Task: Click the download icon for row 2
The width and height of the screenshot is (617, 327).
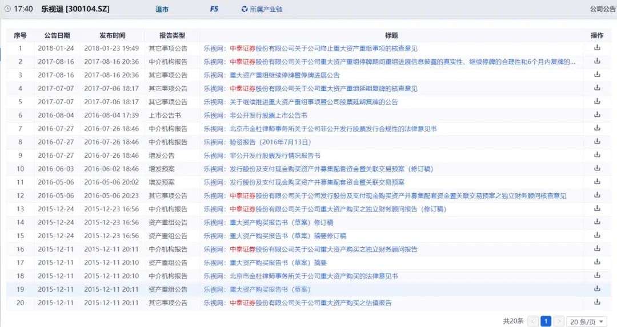Action: click(x=597, y=61)
